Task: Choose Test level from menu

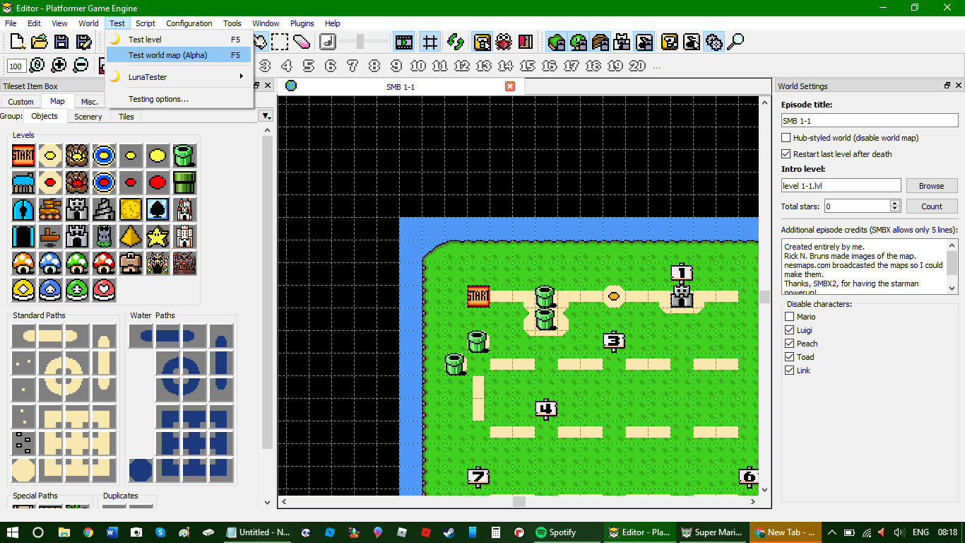Action: pyautogui.click(x=179, y=40)
